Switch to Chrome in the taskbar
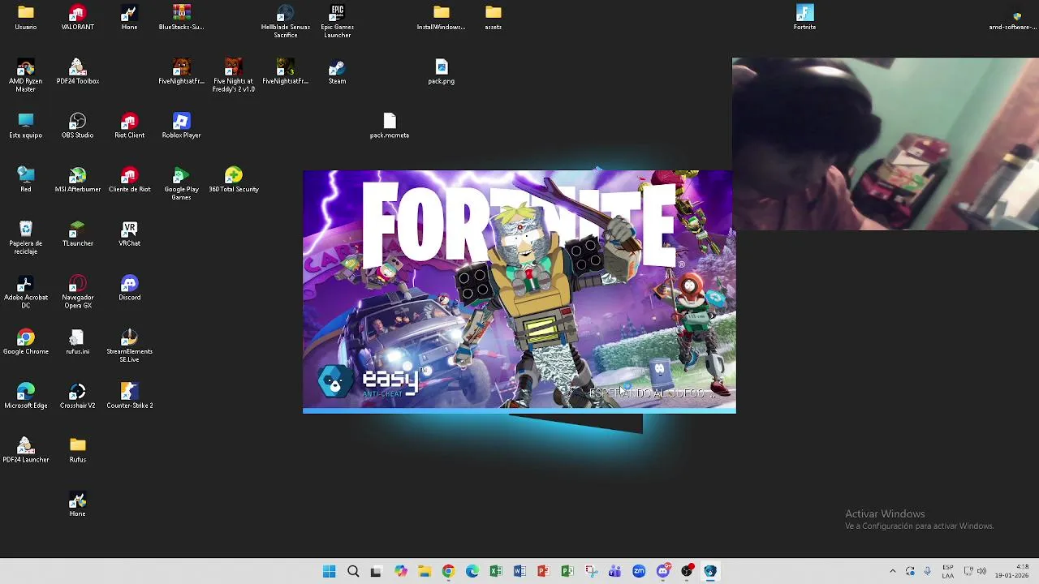Viewport: 1039px width, 584px height. pos(448,571)
